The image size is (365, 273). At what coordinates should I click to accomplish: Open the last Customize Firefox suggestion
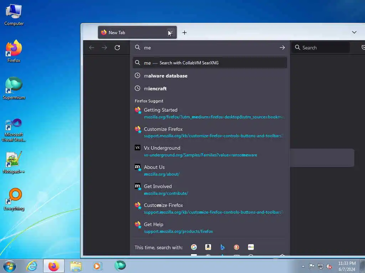pyautogui.click(x=210, y=208)
